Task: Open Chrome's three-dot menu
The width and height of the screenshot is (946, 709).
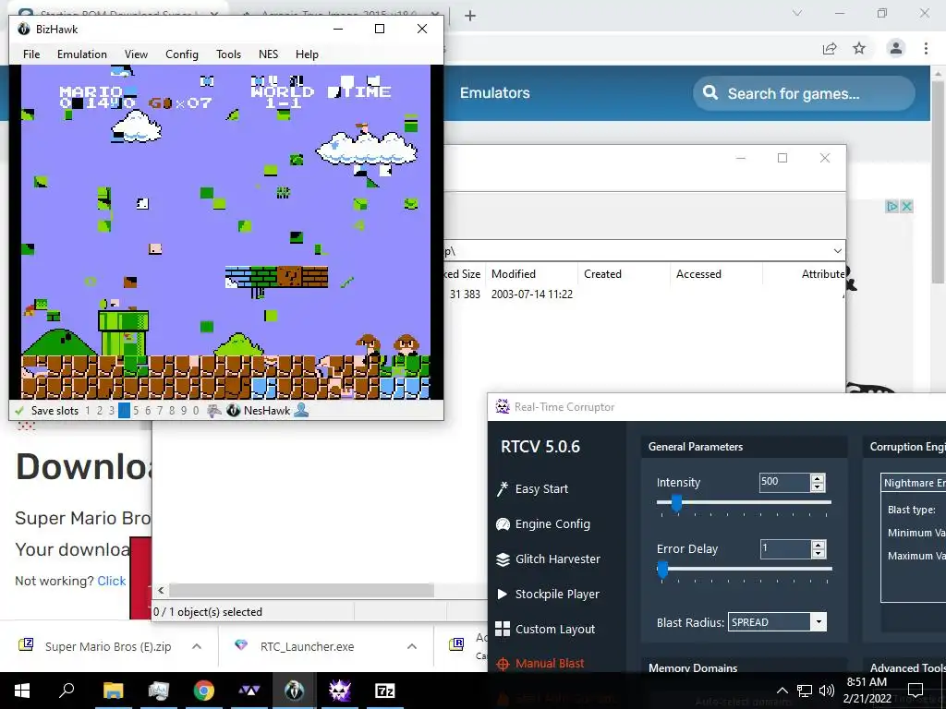Action: (926, 48)
